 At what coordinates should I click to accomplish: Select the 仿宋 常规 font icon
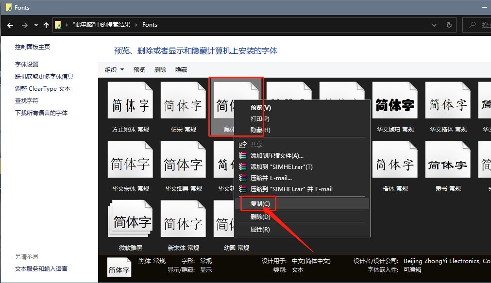point(183,100)
